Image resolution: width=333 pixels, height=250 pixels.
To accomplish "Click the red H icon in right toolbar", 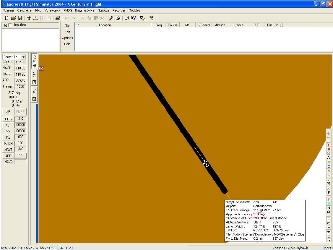I will [x=329, y=149].
